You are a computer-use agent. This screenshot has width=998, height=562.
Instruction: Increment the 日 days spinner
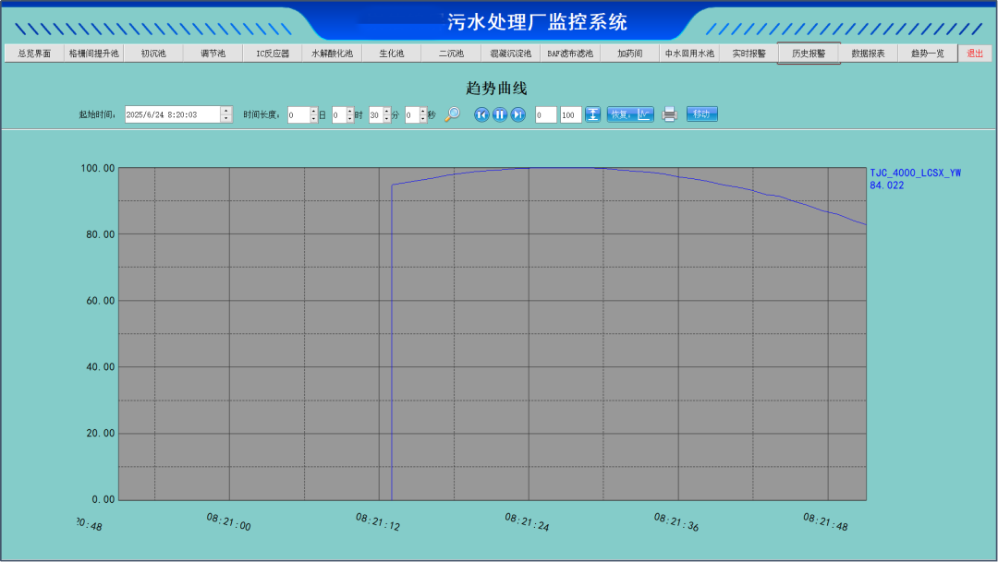pos(313,111)
